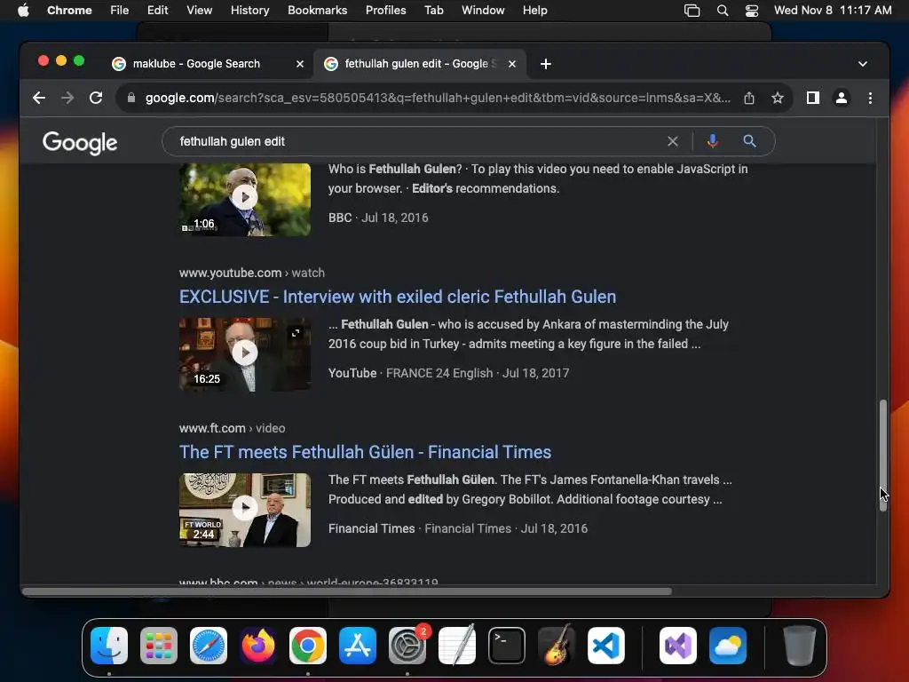Open the Chrome profile avatar
This screenshot has width=909, height=682.
pyautogui.click(x=842, y=98)
